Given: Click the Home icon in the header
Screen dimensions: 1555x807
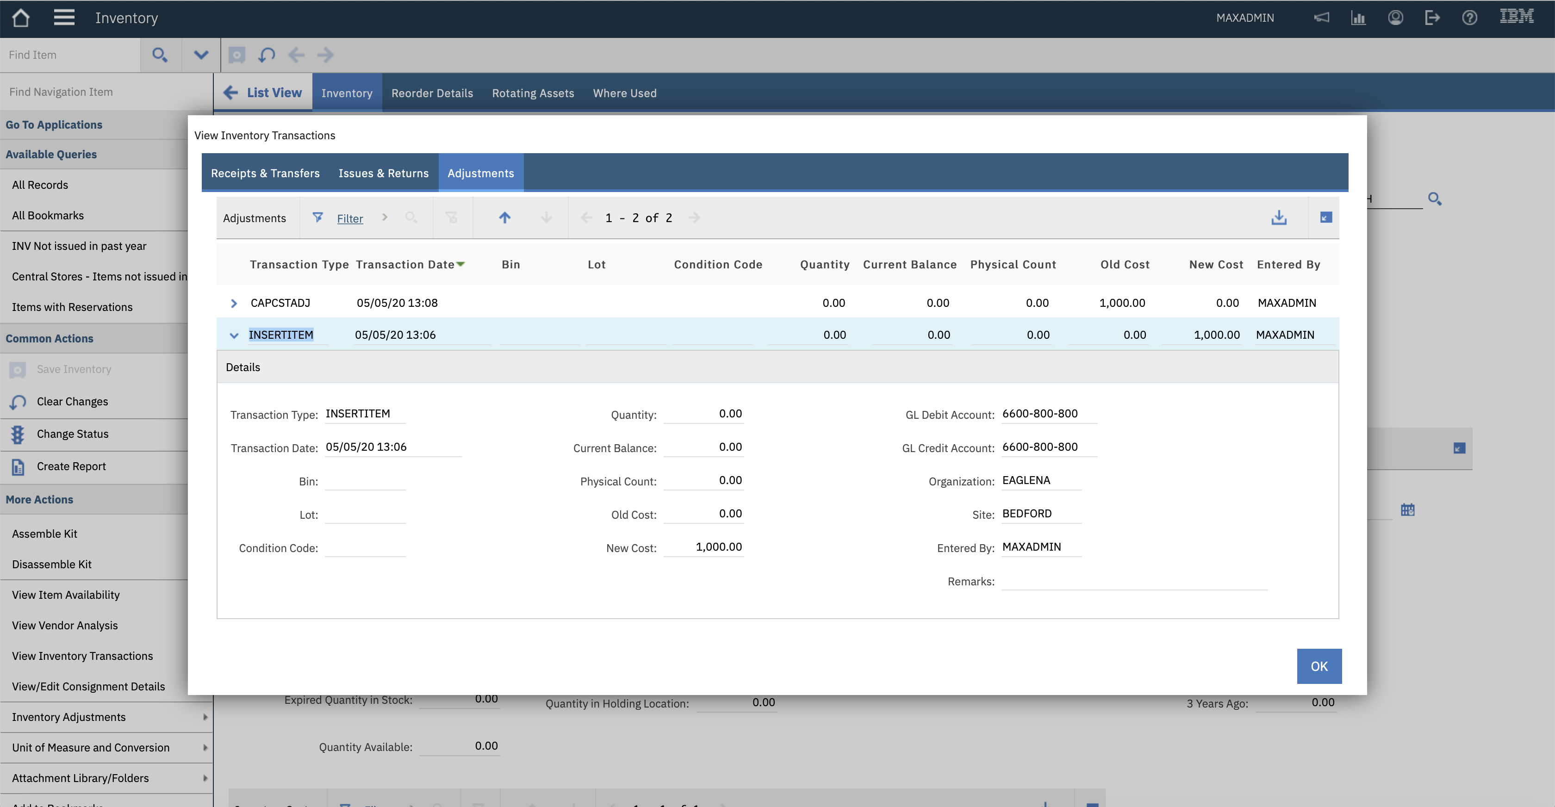Looking at the screenshot, I should [x=20, y=18].
